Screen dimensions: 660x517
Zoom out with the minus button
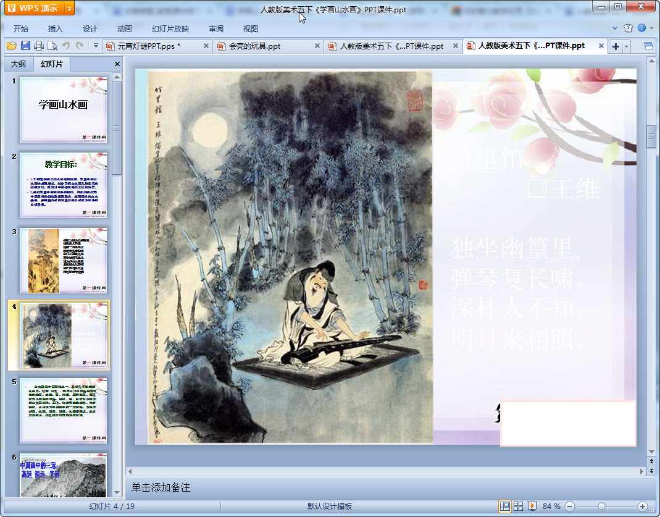point(569,506)
